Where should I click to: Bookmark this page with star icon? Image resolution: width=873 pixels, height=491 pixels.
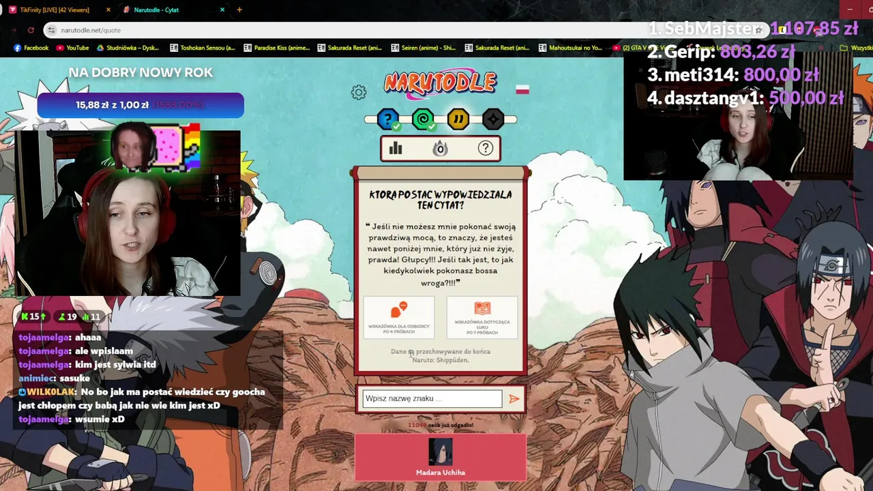tap(758, 30)
